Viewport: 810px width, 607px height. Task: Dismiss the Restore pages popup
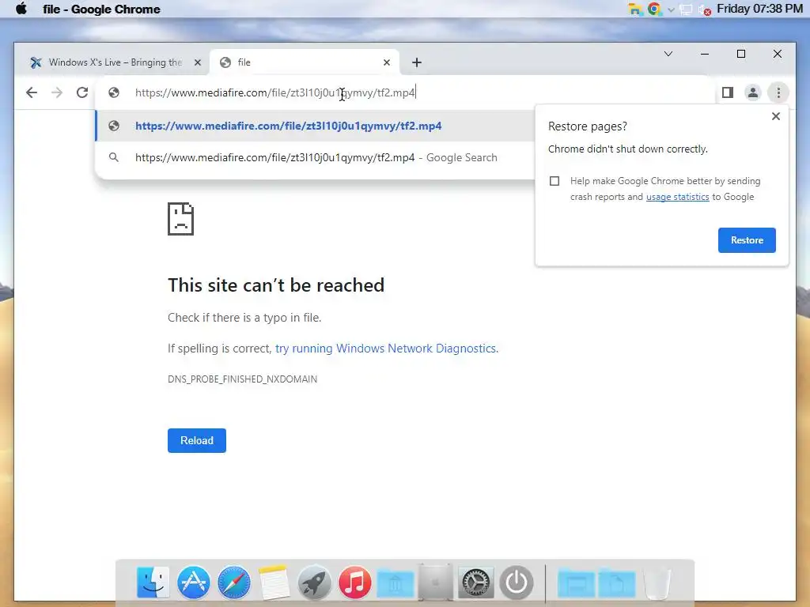coord(775,116)
